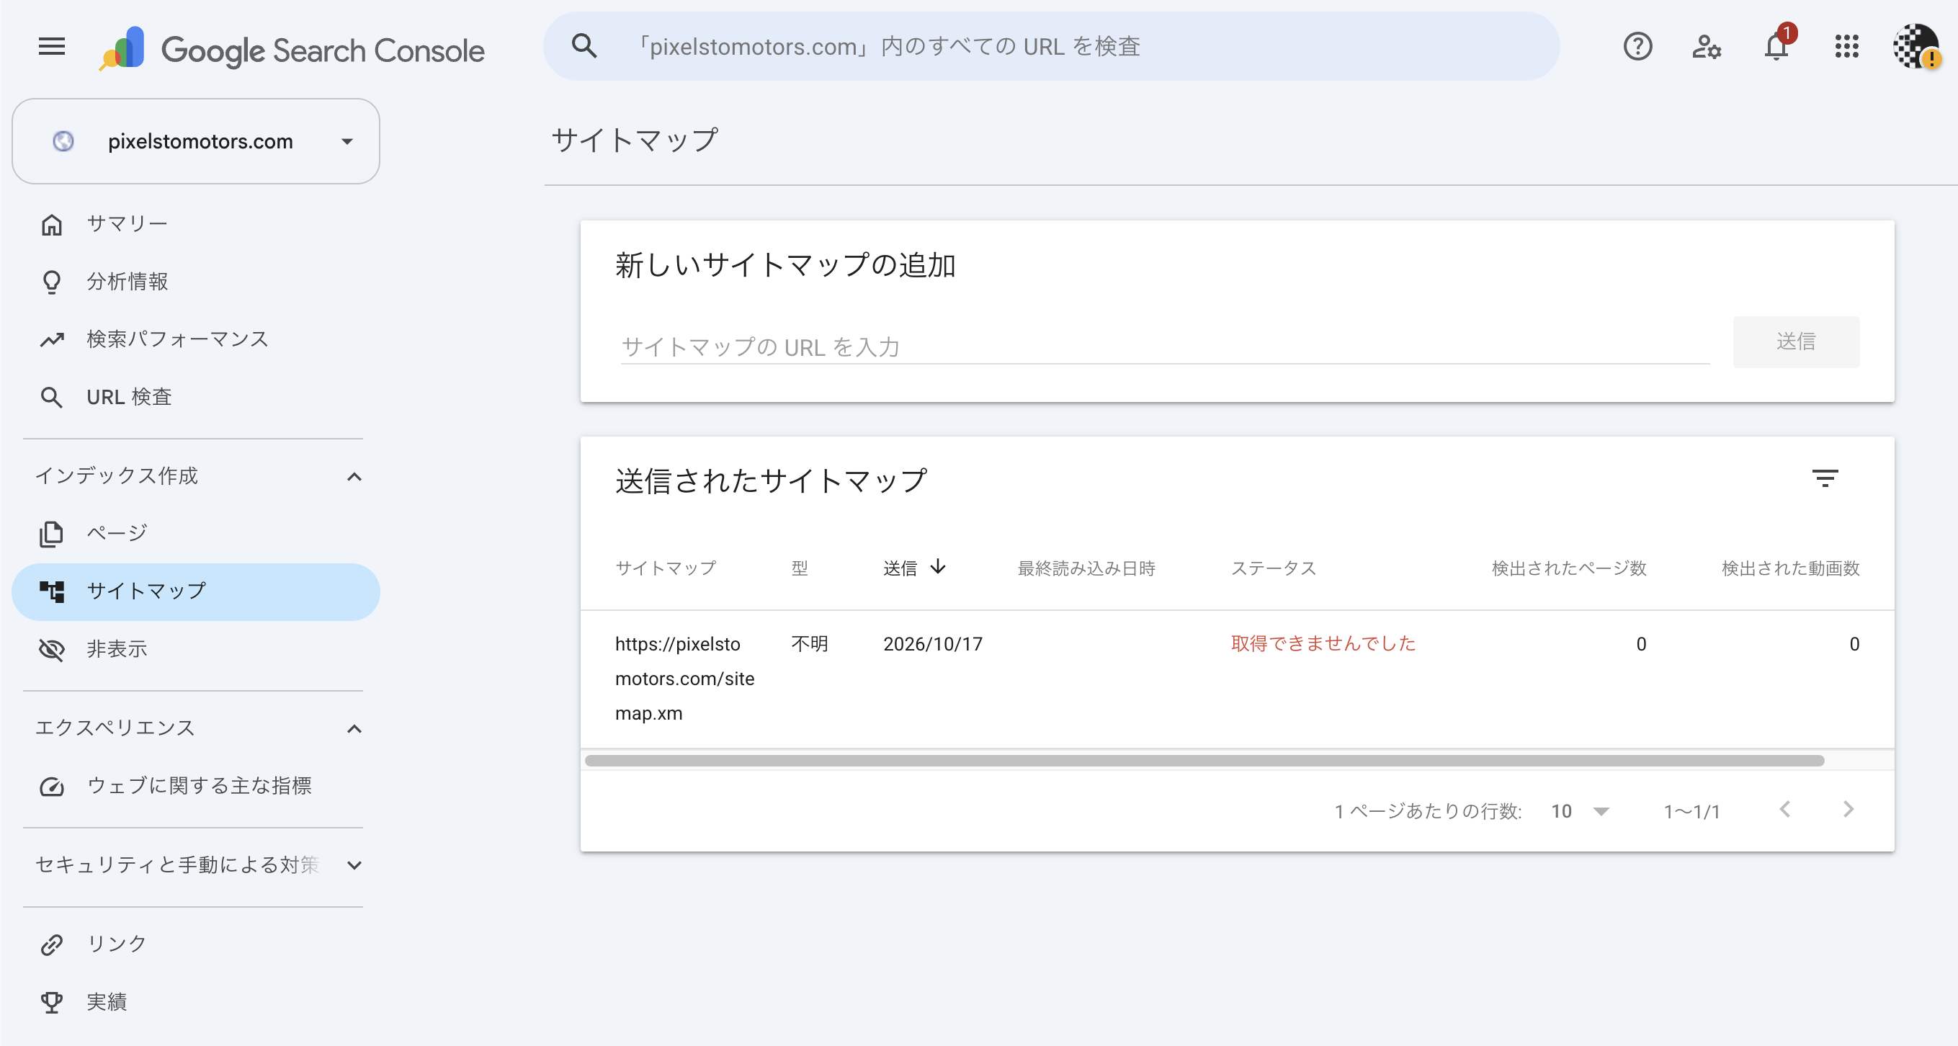Click the ステータス column header
Screen dimensions: 1958x1046
(x=1273, y=568)
